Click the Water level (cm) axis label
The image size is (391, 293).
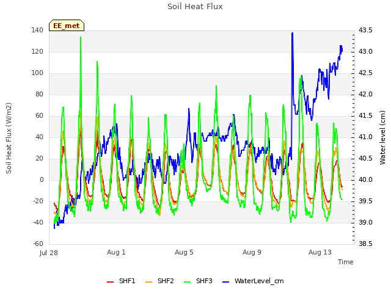pyautogui.click(x=382, y=137)
